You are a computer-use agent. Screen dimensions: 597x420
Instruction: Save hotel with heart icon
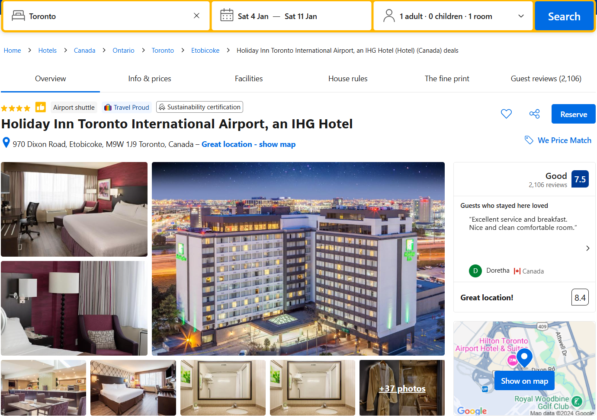point(506,114)
